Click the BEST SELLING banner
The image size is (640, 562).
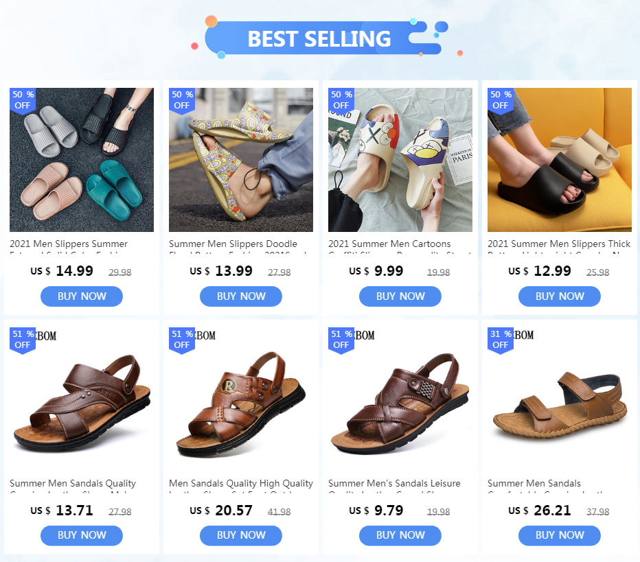click(x=321, y=38)
